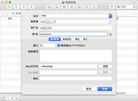Click into the 端口 port field
Screen dimensions: 138x101
47,45
